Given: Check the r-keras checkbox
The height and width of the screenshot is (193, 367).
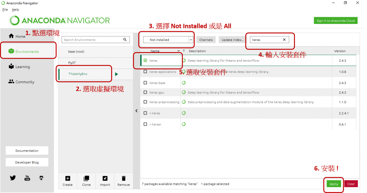Looking at the screenshot, I should [146, 113].
